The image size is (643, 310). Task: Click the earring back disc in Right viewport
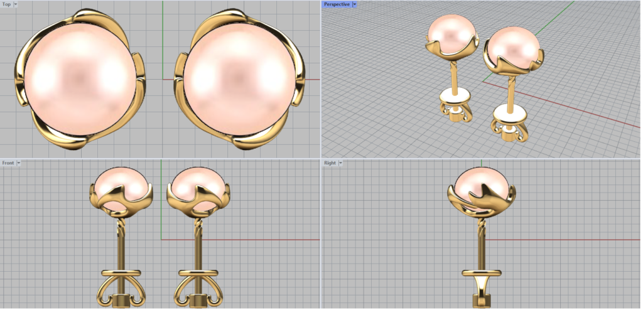pyautogui.click(x=482, y=272)
